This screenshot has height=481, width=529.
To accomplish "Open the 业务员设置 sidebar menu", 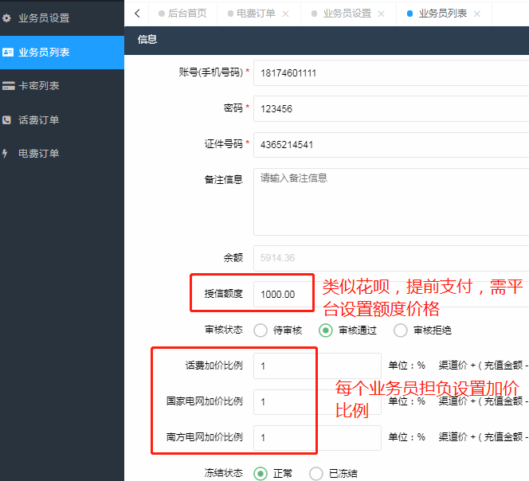I will click(62, 18).
